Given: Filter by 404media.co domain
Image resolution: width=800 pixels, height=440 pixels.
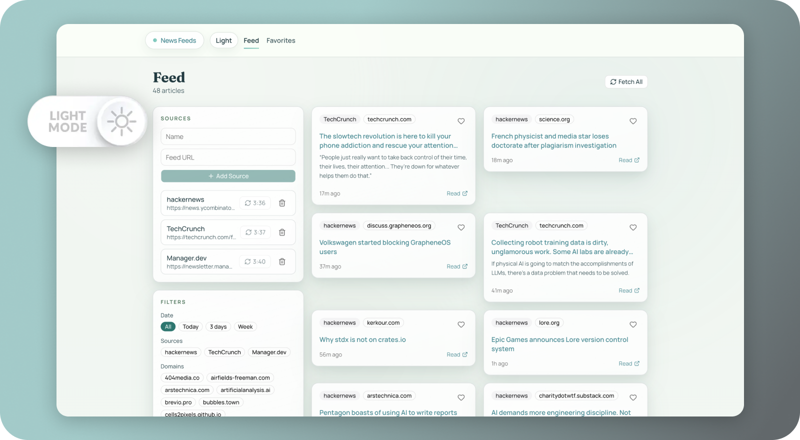Looking at the screenshot, I should tap(182, 377).
